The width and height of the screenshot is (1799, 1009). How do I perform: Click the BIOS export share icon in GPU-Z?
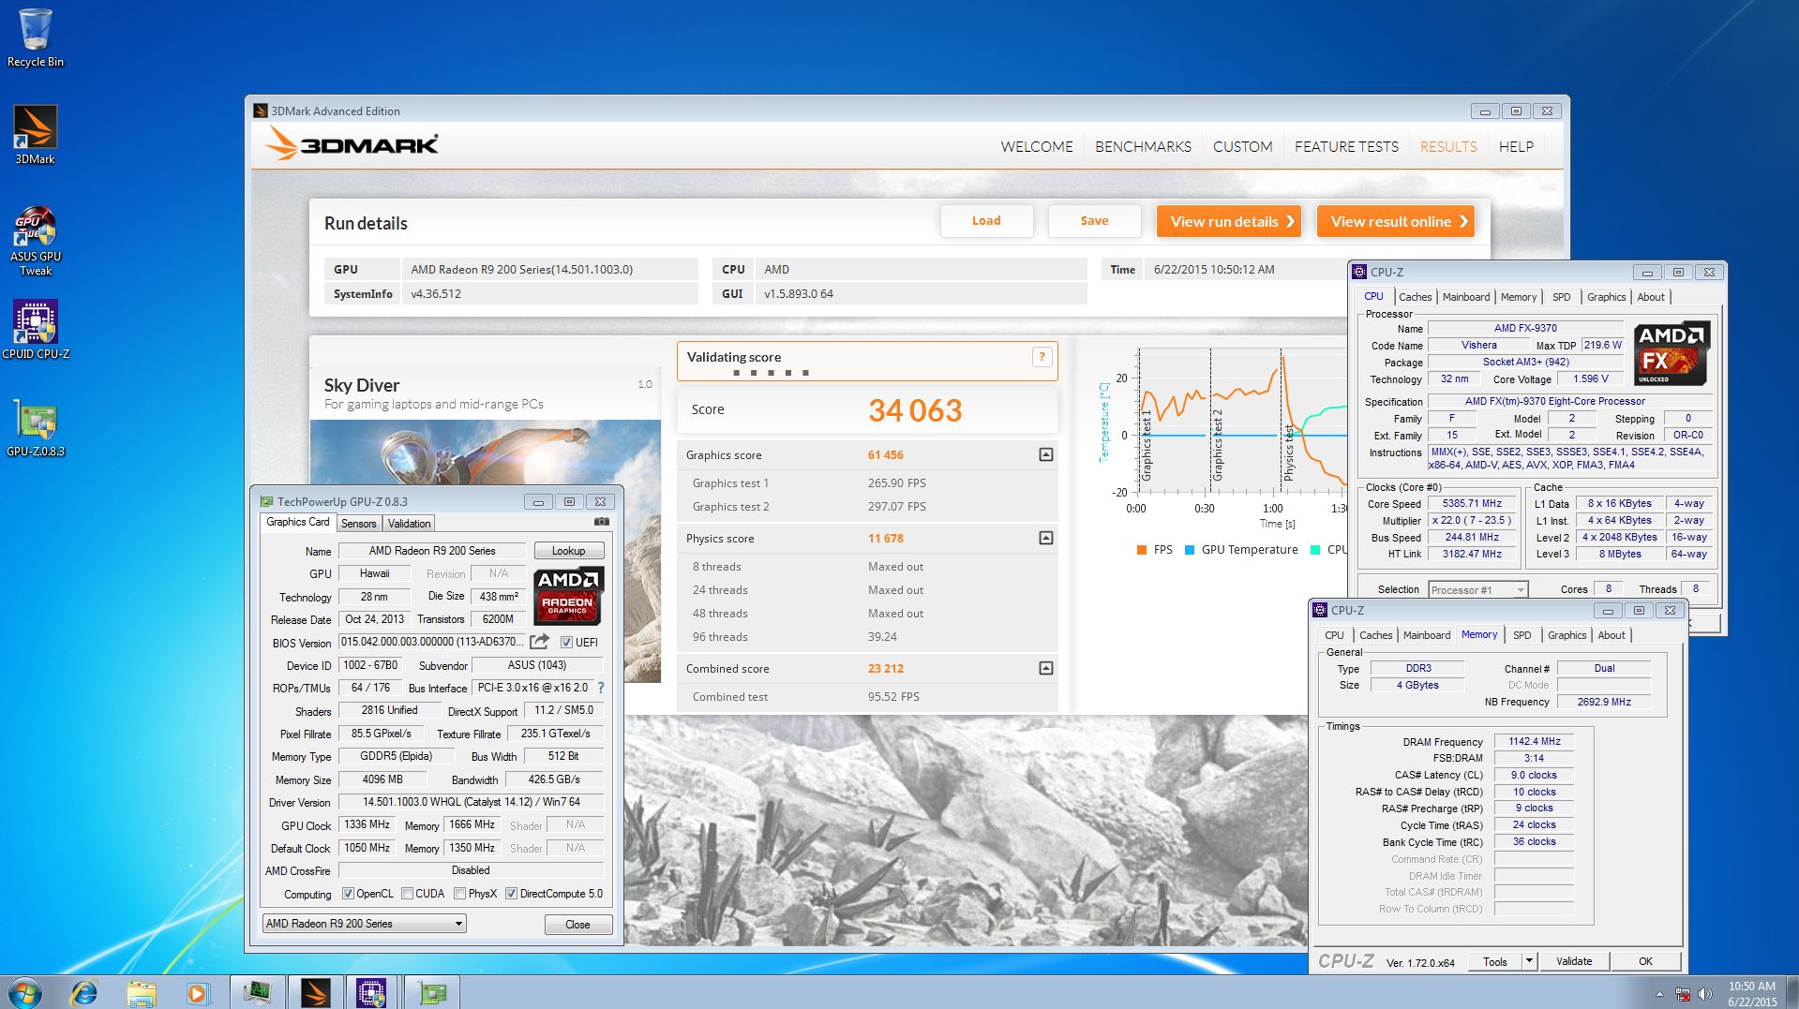(539, 642)
